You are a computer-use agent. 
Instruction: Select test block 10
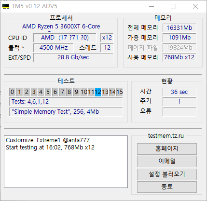(x=83, y=92)
